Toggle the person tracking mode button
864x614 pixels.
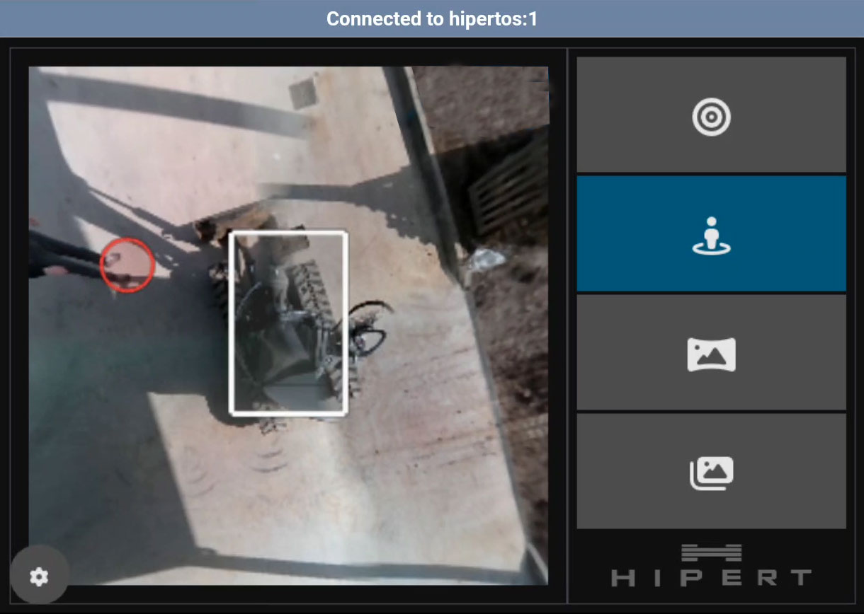[x=711, y=234]
